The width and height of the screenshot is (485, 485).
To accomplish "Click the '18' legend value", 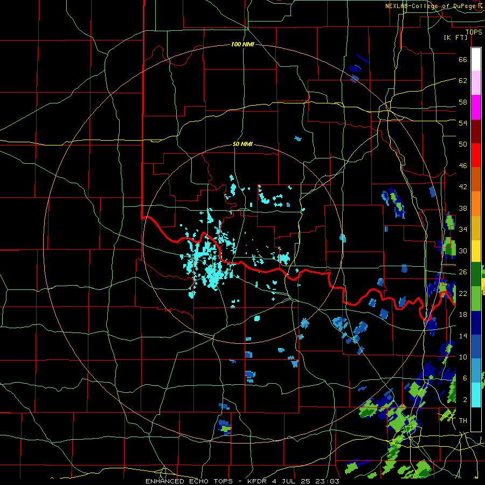I will point(463,315).
